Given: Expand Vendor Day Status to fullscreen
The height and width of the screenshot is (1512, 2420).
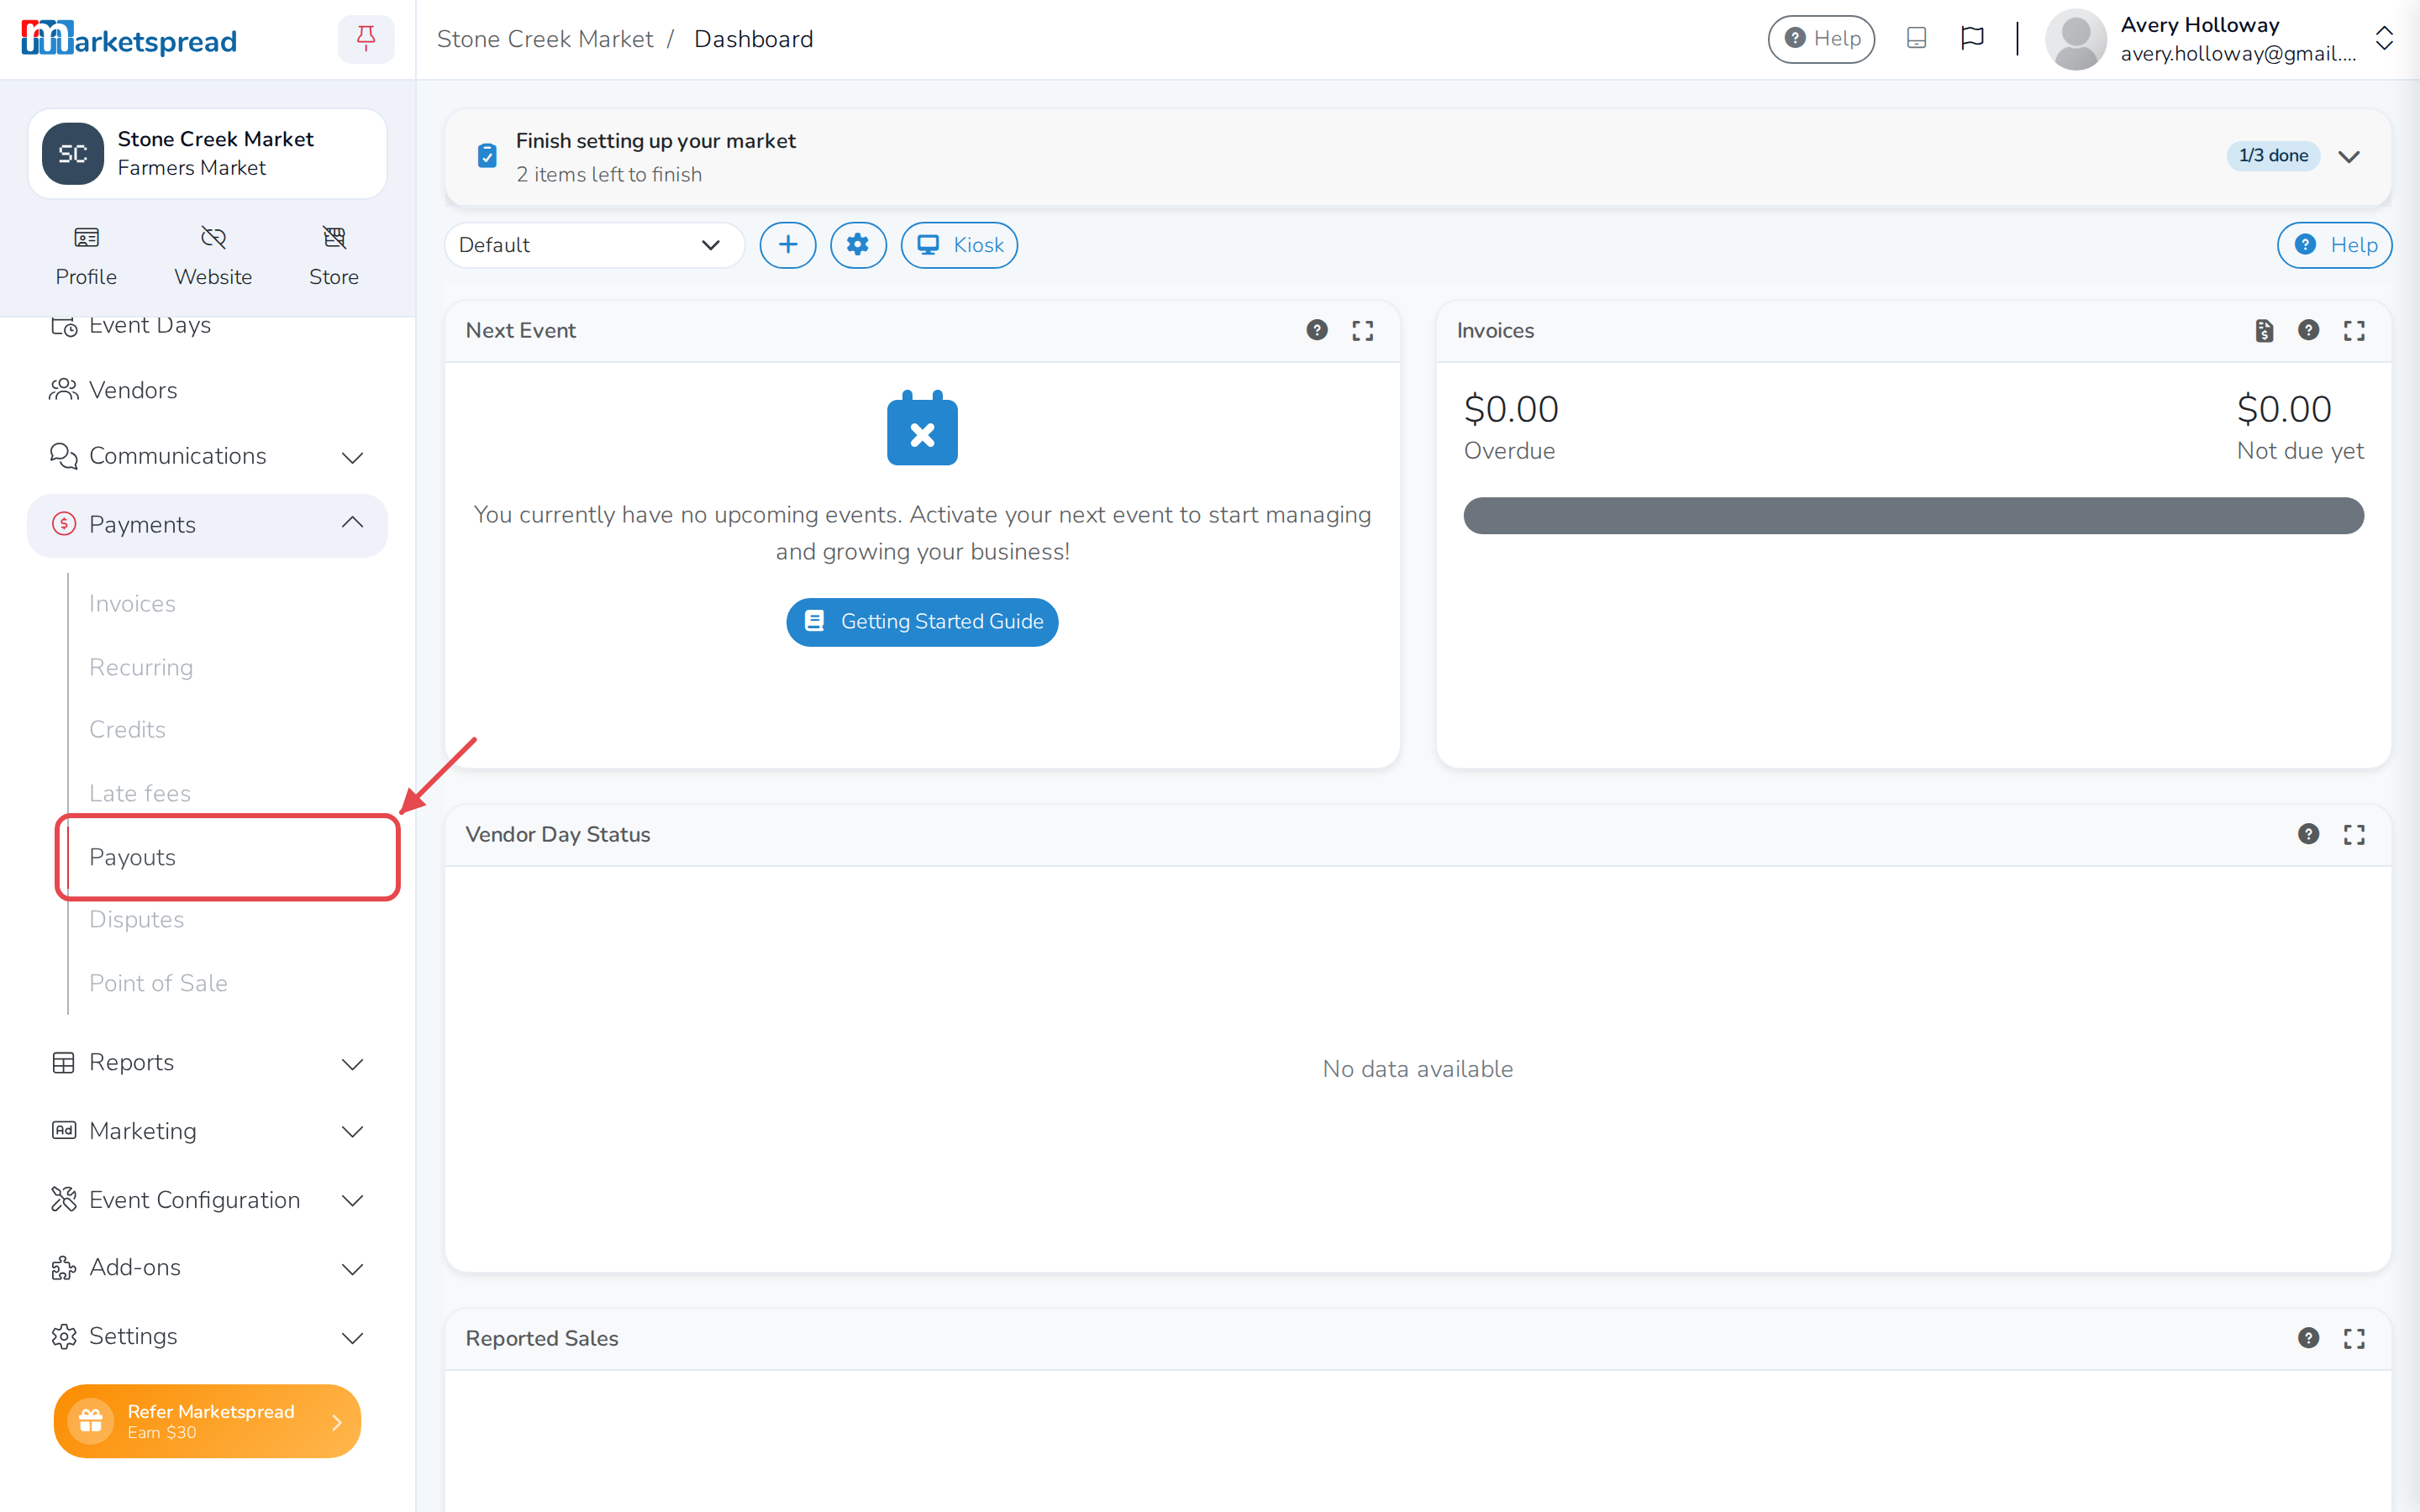Looking at the screenshot, I should pyautogui.click(x=2354, y=834).
